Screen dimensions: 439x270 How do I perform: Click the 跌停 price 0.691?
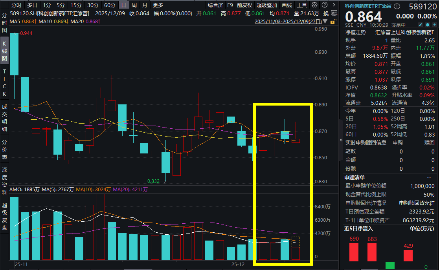428,80
